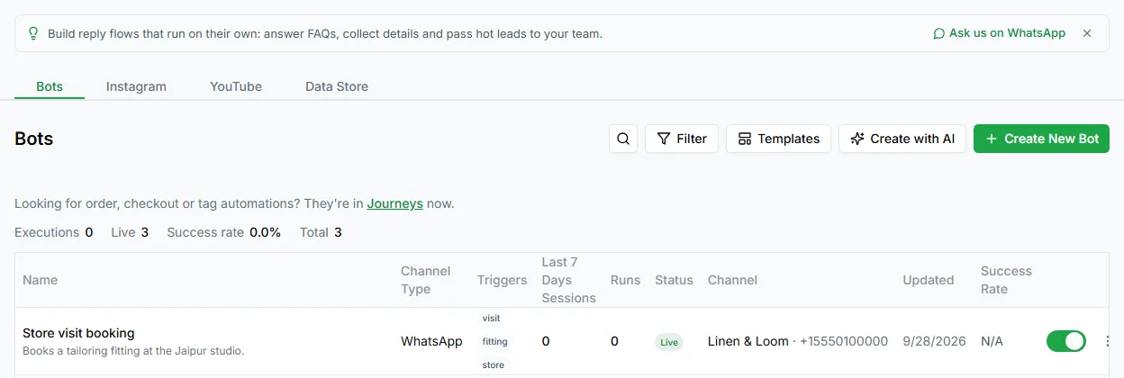Viewport: 1124px width, 378px height.
Task: Follow the Ask us on WhatsApp link
Action: [x=1000, y=33]
